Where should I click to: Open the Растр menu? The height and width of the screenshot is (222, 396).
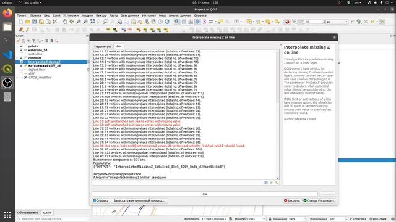pos(113,15)
